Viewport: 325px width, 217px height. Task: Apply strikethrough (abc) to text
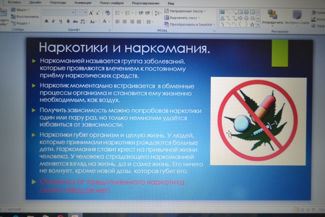[x=75, y=21]
